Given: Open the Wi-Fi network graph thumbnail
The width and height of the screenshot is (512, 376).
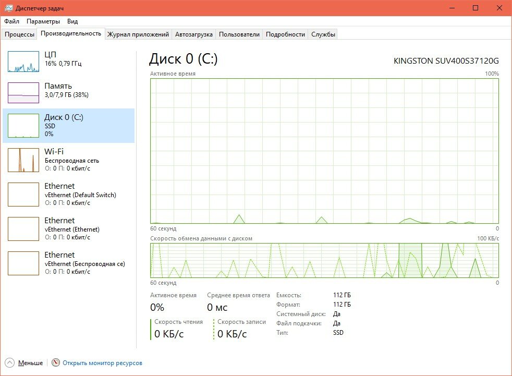Looking at the screenshot, I should pos(23,160).
